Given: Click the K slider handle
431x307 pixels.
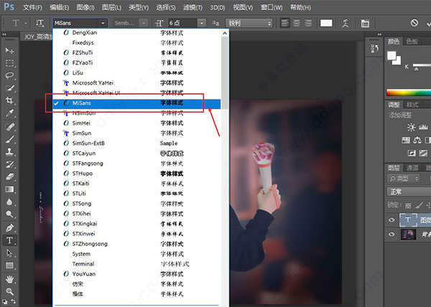Looking at the screenshot, I should (417, 69).
